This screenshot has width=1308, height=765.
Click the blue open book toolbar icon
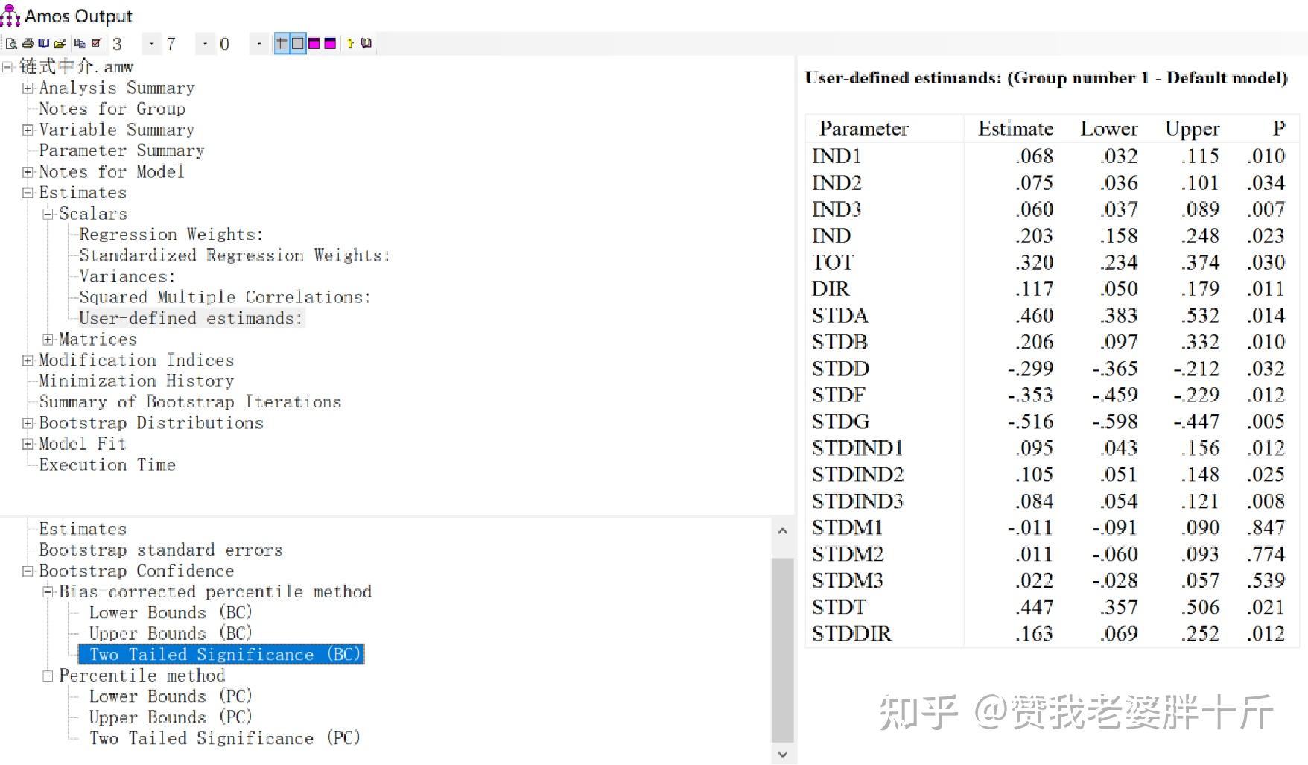coord(44,43)
